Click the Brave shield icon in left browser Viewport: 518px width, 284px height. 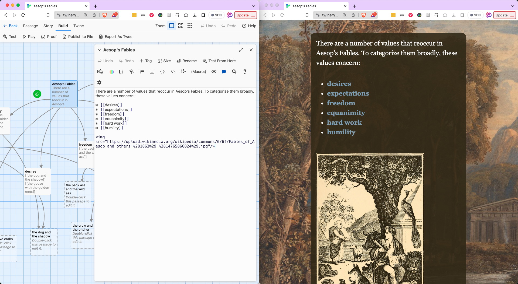(105, 15)
